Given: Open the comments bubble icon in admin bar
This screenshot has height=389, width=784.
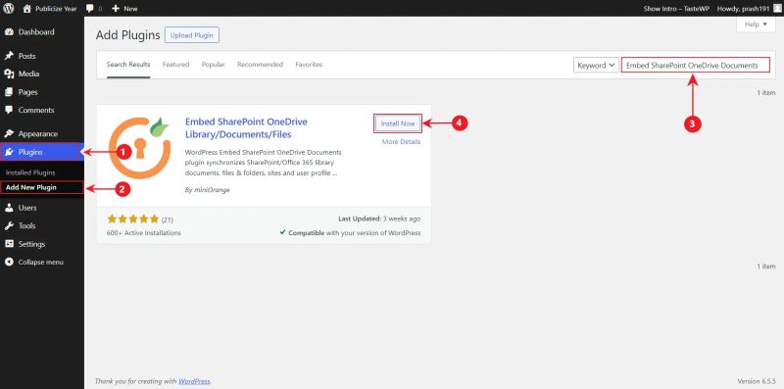Looking at the screenshot, I should (89, 9).
